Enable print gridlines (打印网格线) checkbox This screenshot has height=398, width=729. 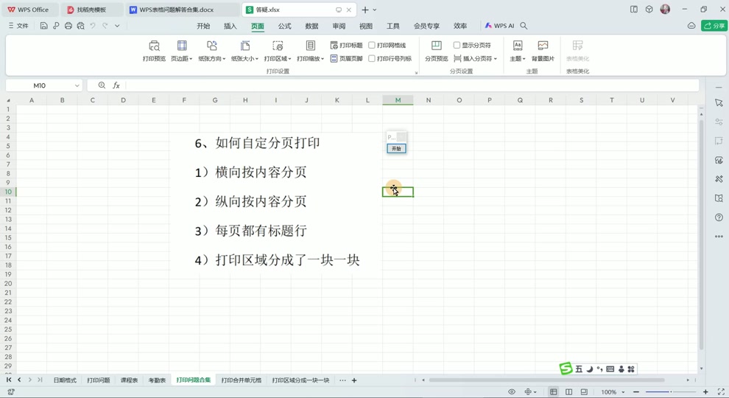pos(372,45)
